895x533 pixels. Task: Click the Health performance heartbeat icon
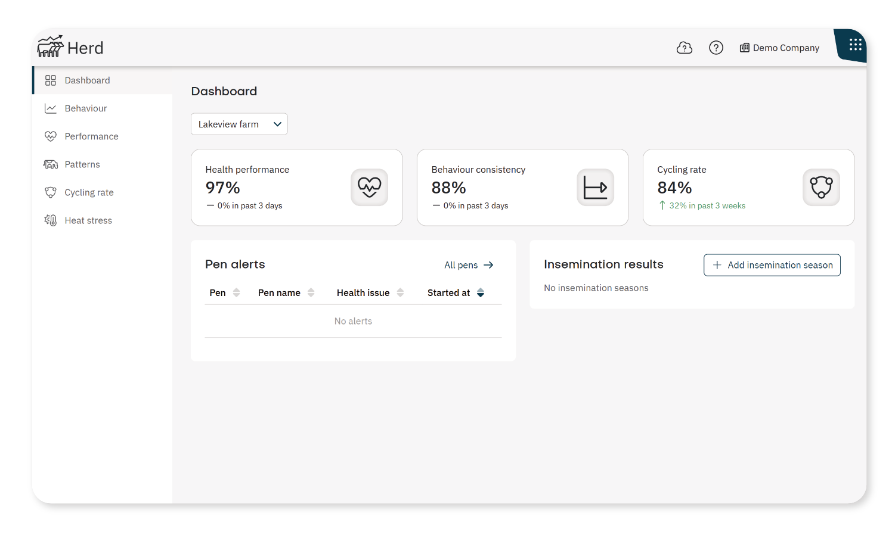(370, 188)
